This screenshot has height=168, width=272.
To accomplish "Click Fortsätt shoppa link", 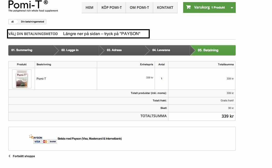I will [24, 156].
